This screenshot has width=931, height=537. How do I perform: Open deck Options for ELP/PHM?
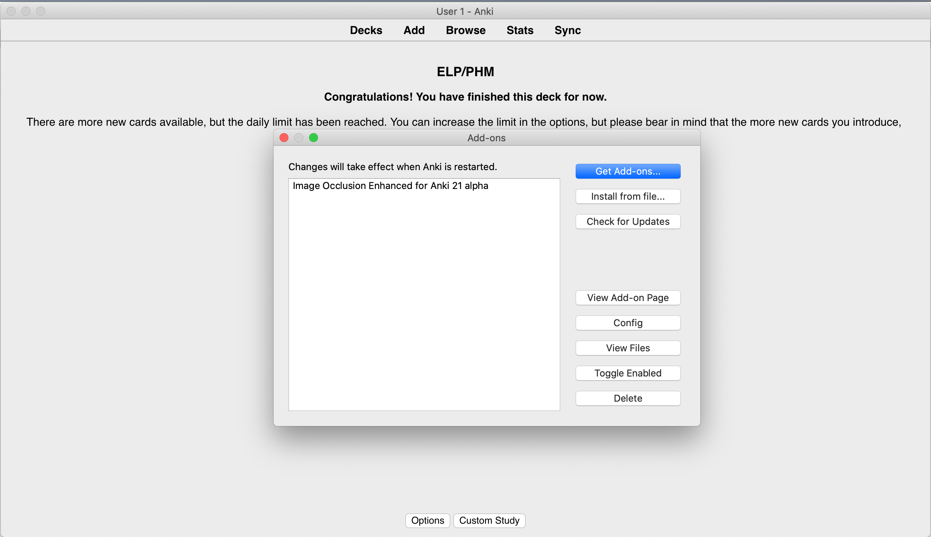(x=427, y=520)
